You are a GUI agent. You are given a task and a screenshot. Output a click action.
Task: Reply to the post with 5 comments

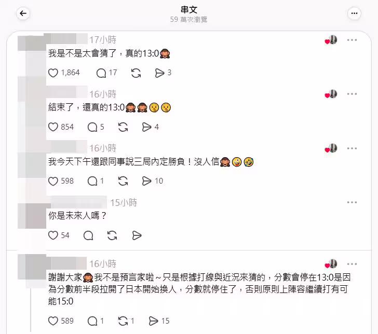click(x=92, y=127)
